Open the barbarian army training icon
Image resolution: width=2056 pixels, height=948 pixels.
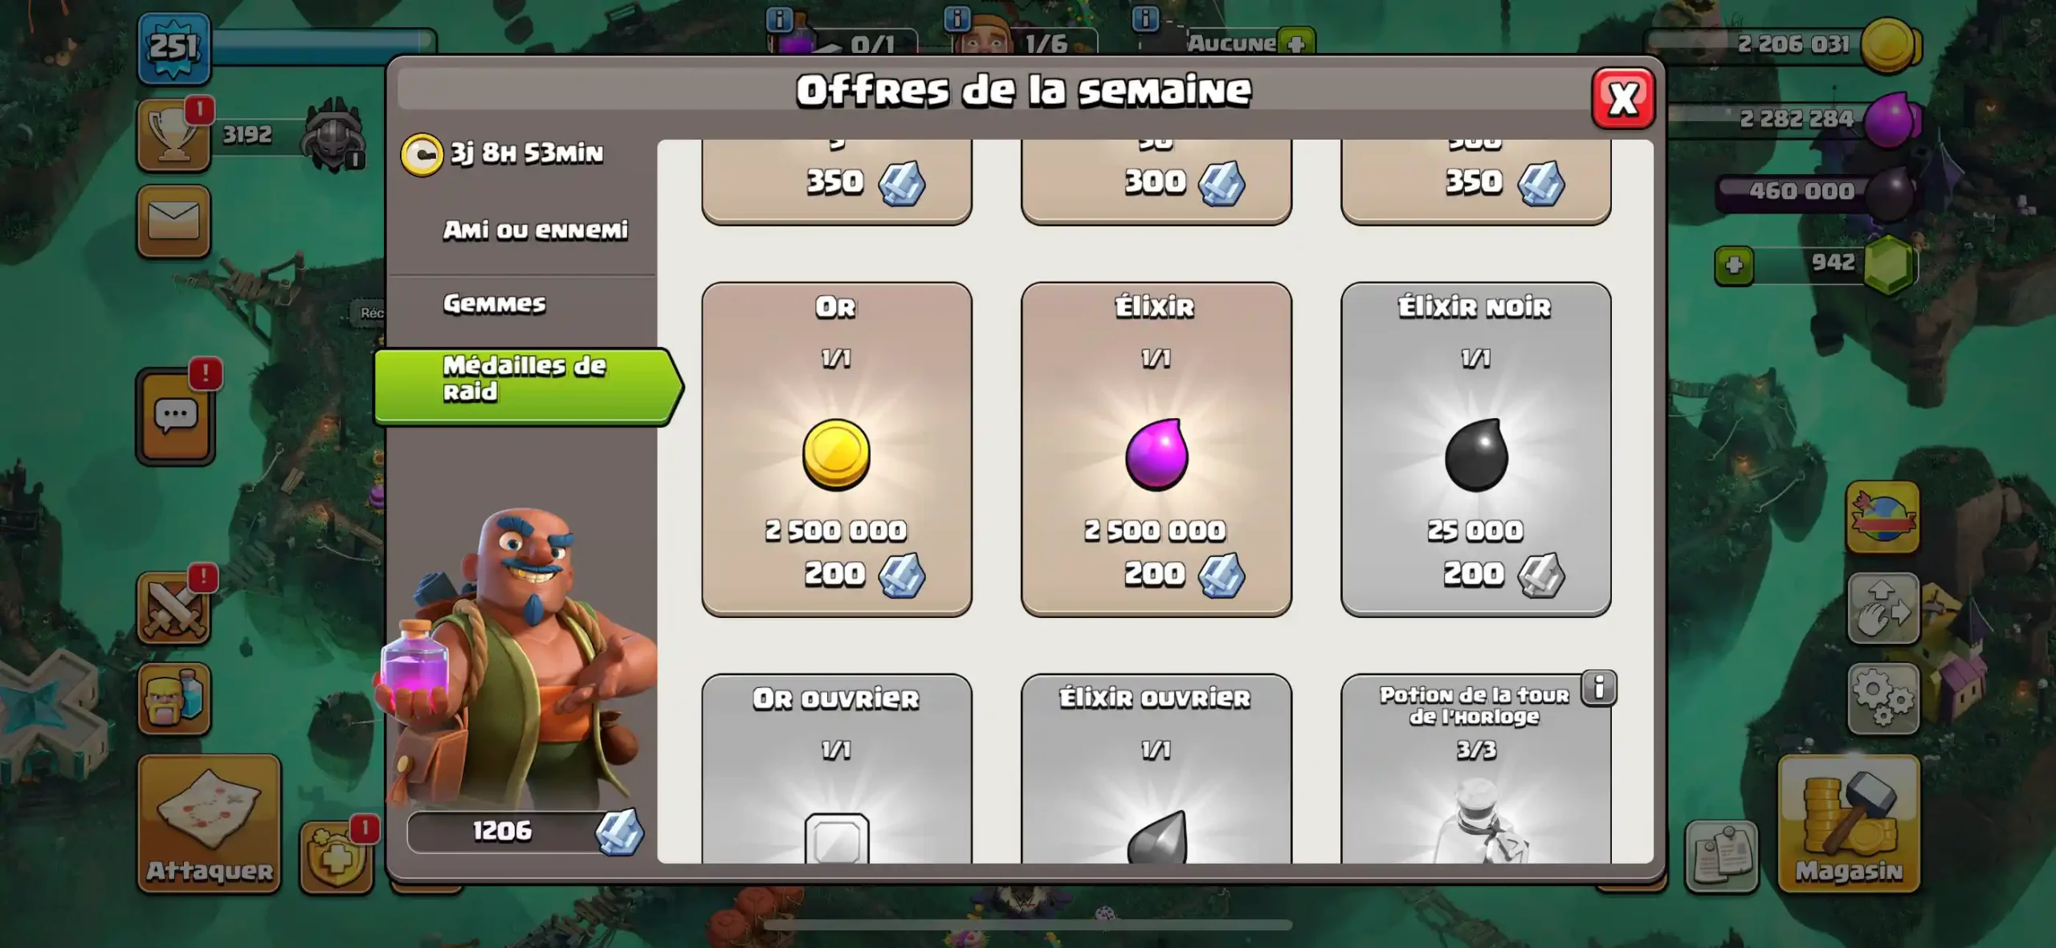173,698
